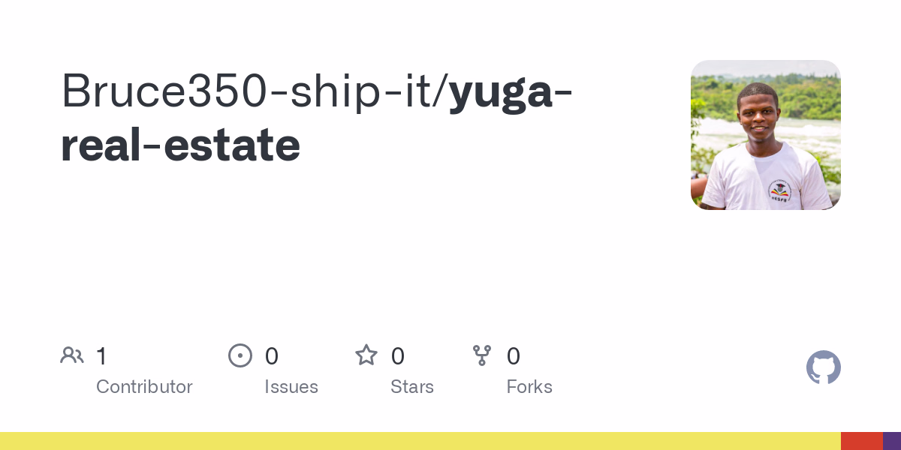
Task: Click the zero count above Forks
Action: [514, 356]
